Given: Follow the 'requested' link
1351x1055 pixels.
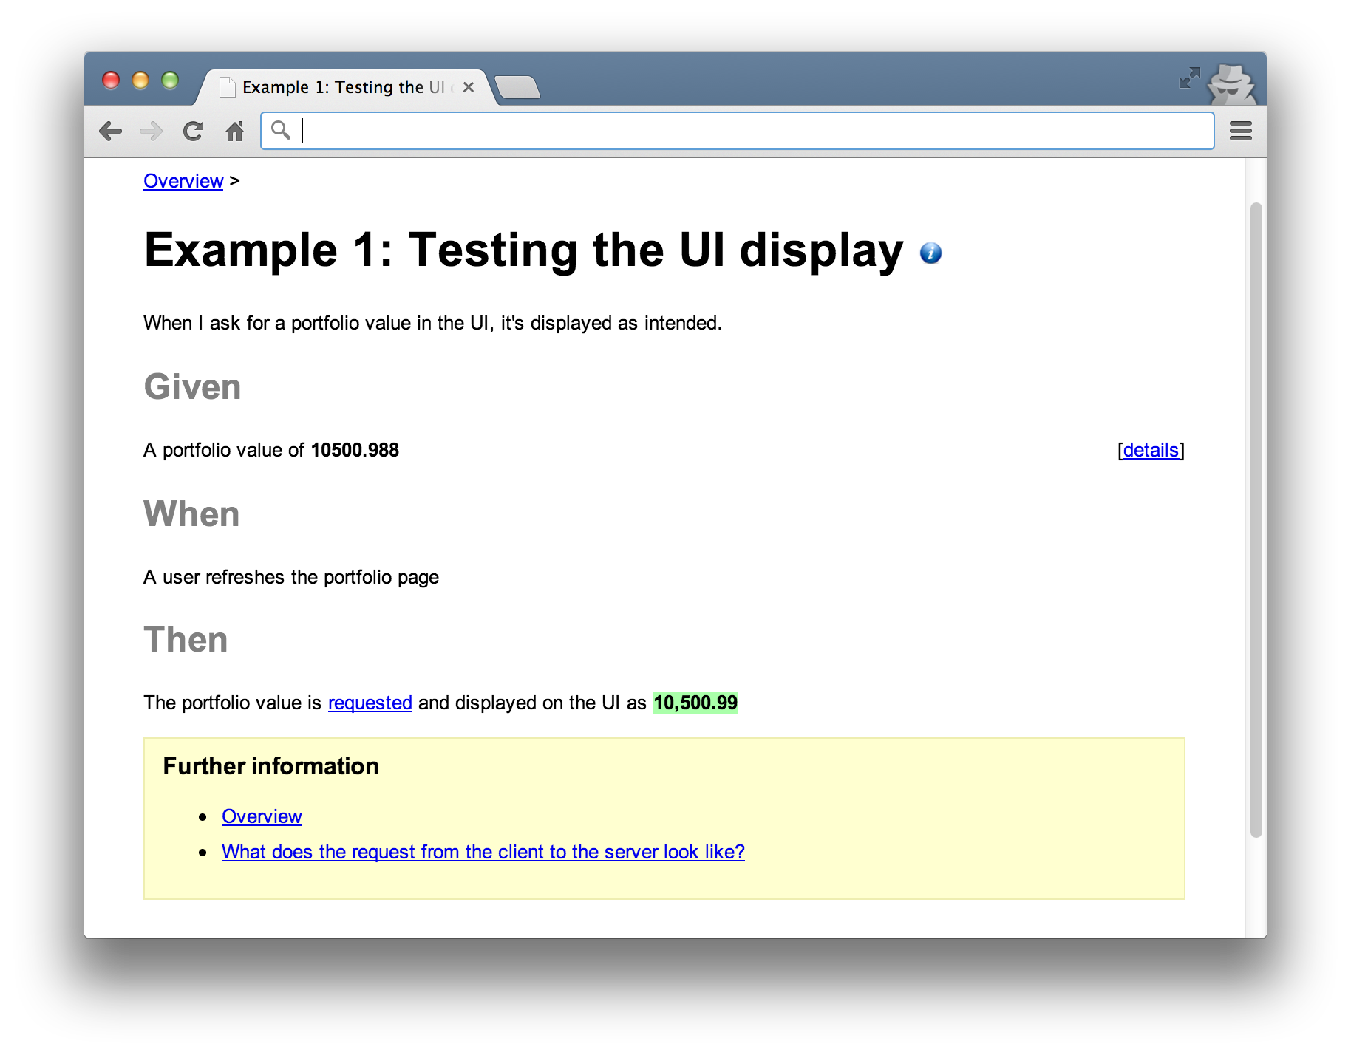Looking at the screenshot, I should (x=370, y=703).
